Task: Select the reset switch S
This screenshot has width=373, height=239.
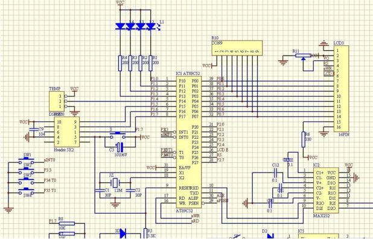Action: click(118, 135)
